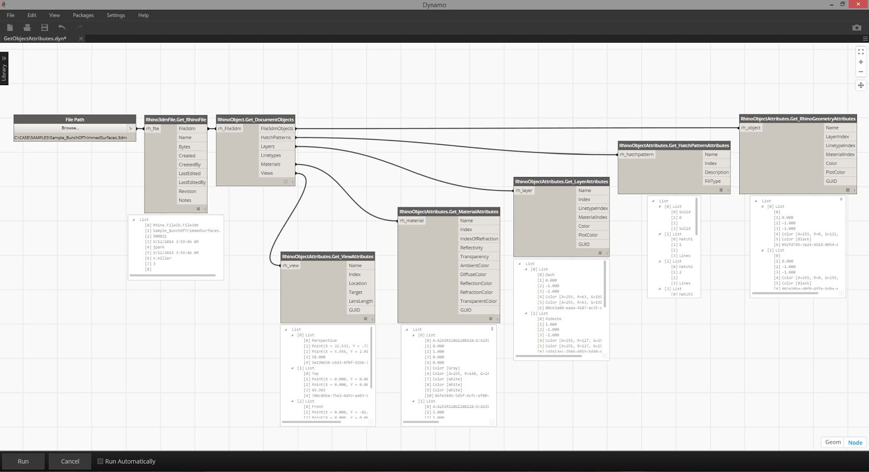Click File Path node output arrow port
The height and width of the screenshot is (472, 869).
point(130,129)
